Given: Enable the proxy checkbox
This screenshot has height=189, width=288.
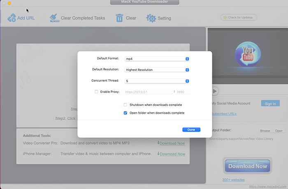Looking at the screenshot, I should 96,92.
